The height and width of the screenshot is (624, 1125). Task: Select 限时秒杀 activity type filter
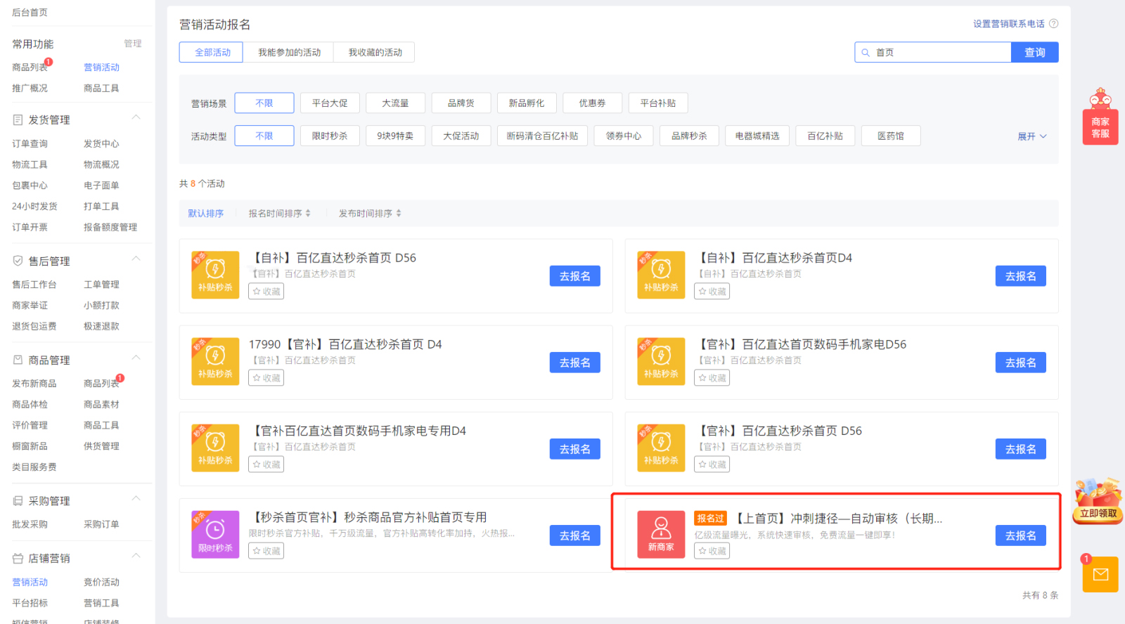pos(330,136)
